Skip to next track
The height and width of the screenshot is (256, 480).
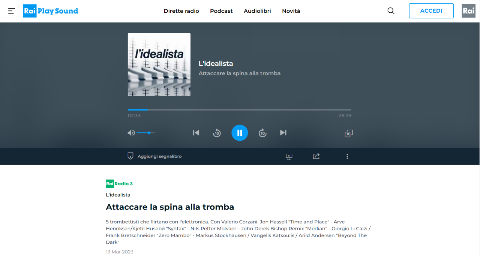pos(283,132)
